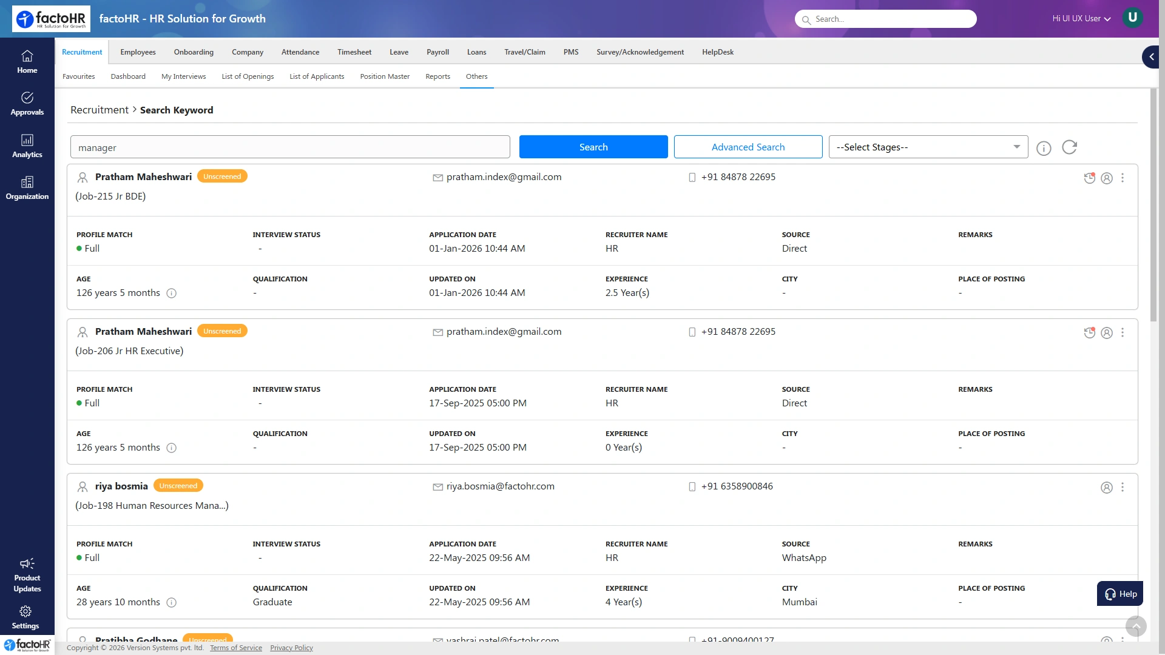Expand the Hi UI UX User menu
The image size is (1165, 655).
click(x=1081, y=19)
